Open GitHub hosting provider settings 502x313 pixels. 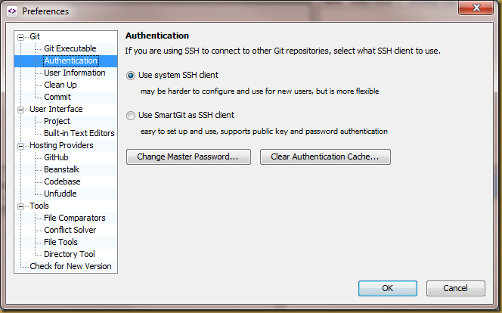click(57, 157)
